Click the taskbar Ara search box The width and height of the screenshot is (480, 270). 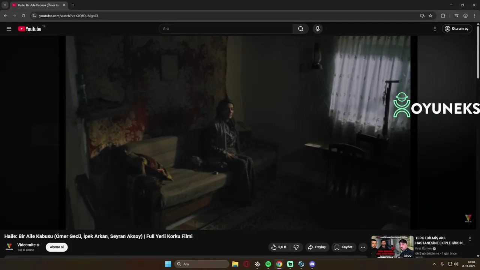(x=201, y=264)
